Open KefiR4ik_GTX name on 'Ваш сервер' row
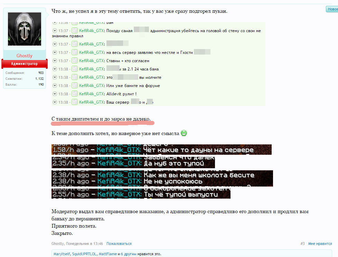The height and width of the screenshot is (257, 338). point(91,102)
